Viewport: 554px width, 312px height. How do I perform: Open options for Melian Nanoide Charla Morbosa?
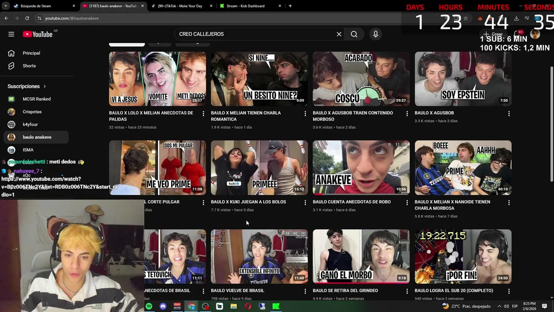[509, 202]
